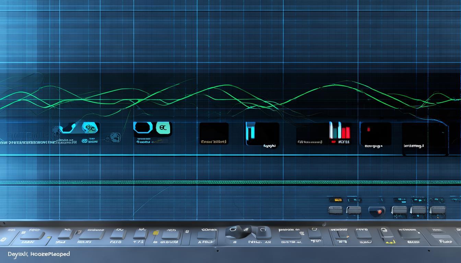Screen dimensions: 461x263
Task: Click the teal square icon in the second module
Action: click(163, 128)
